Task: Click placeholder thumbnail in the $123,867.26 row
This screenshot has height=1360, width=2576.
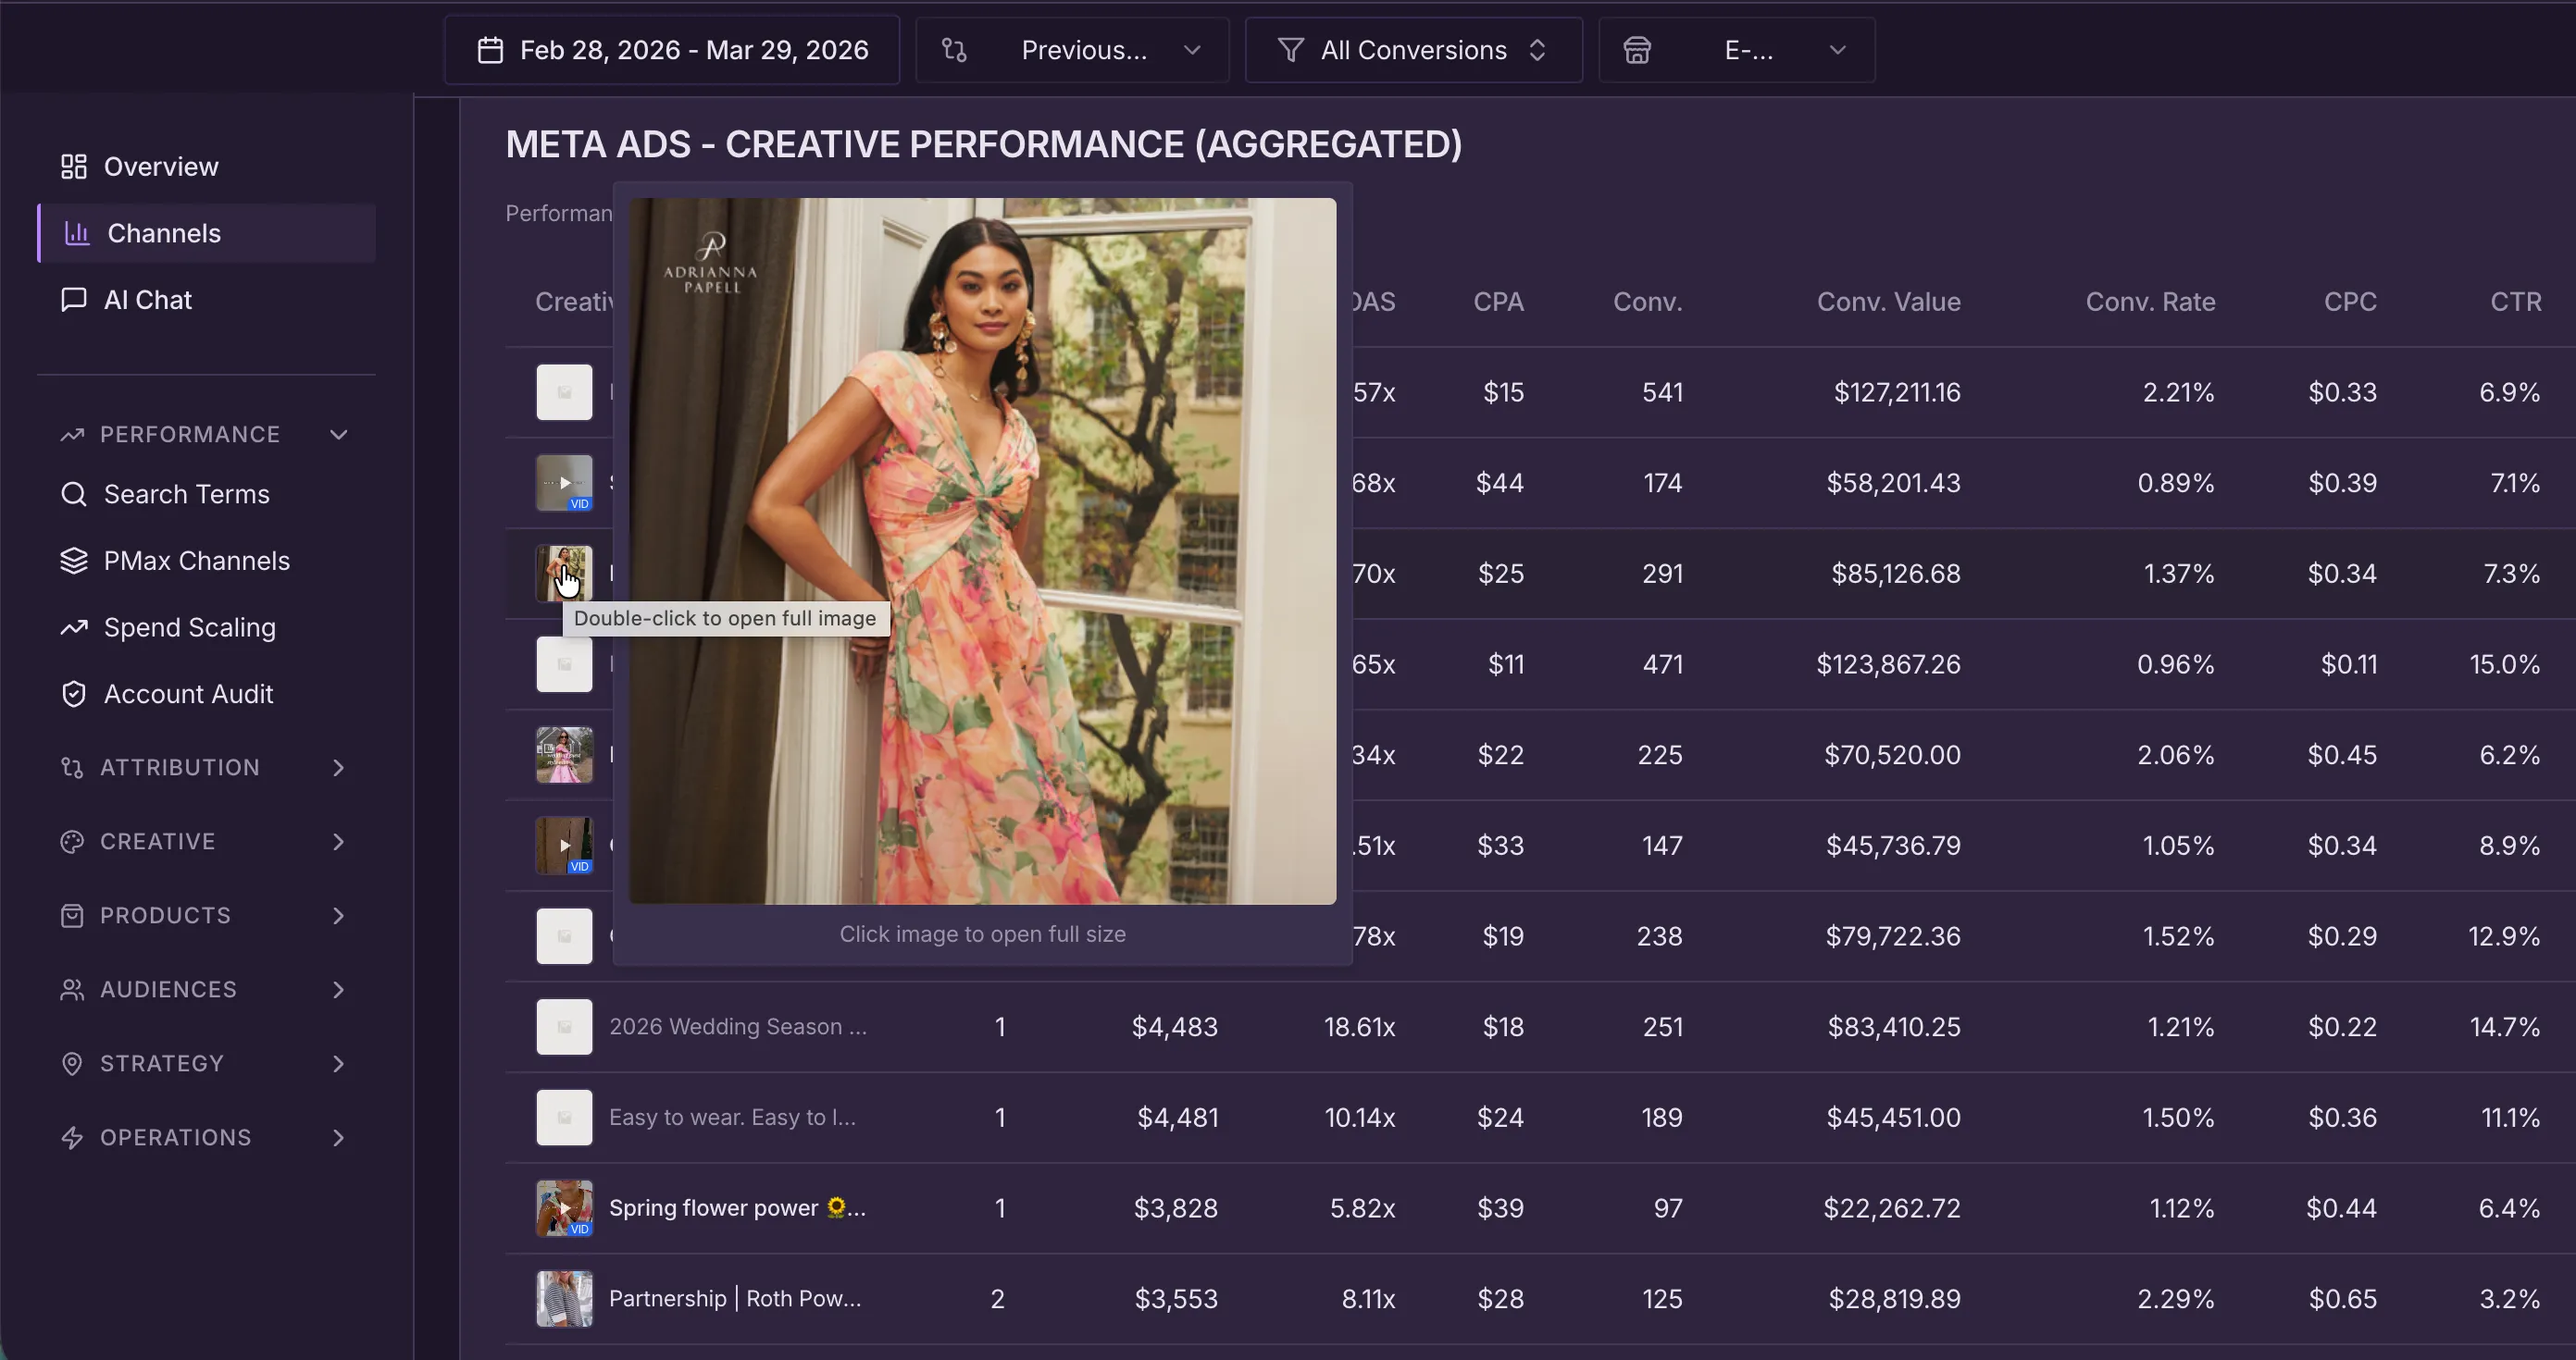Action: pyautogui.click(x=564, y=664)
